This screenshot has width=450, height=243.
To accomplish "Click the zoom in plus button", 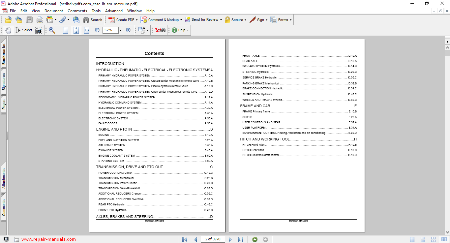I will [x=128, y=30].
